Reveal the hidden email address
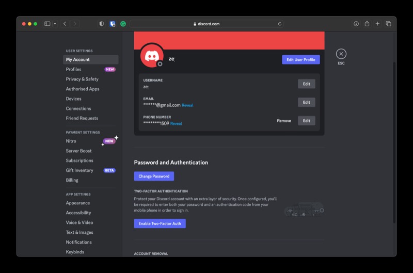The width and height of the screenshot is (413, 273). coord(187,105)
